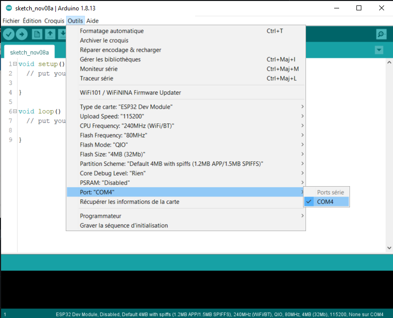Click the "void loop()" code line
The image size is (393, 318).
(x=40, y=112)
